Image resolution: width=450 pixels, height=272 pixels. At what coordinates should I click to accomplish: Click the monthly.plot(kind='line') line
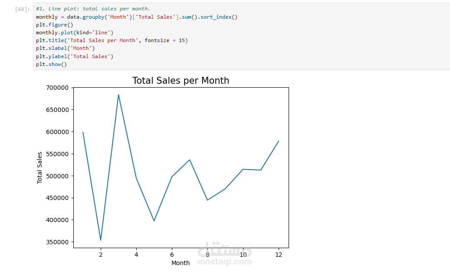point(74,33)
